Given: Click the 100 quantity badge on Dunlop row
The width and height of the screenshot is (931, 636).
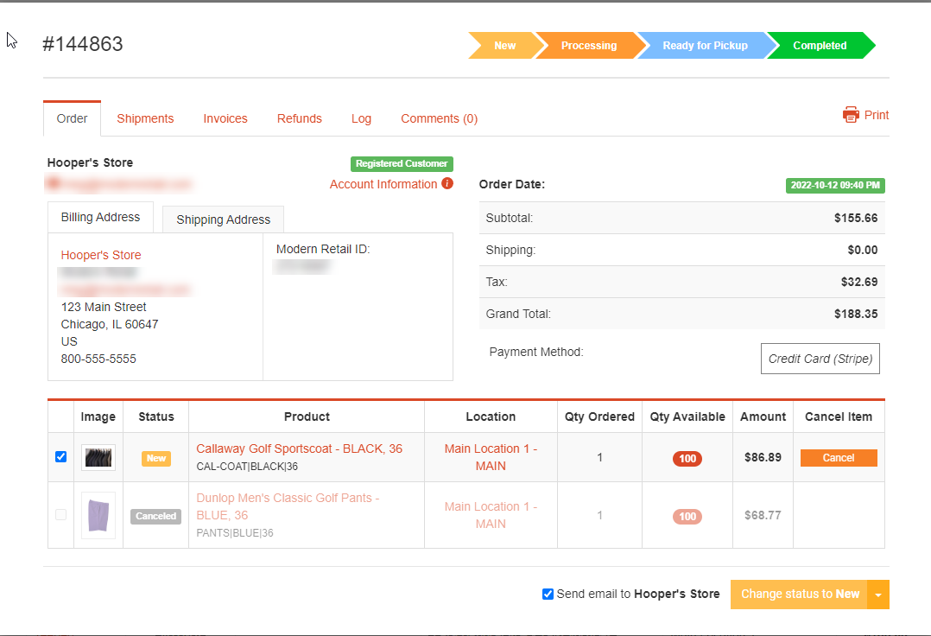Looking at the screenshot, I should point(687,517).
